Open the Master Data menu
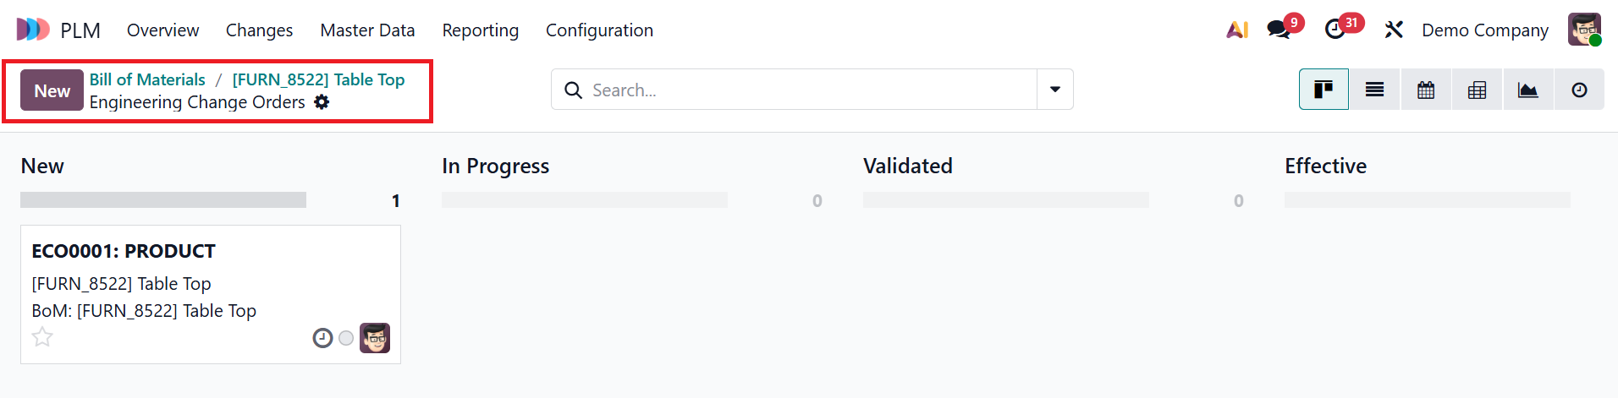This screenshot has height=398, width=1618. 367,30
